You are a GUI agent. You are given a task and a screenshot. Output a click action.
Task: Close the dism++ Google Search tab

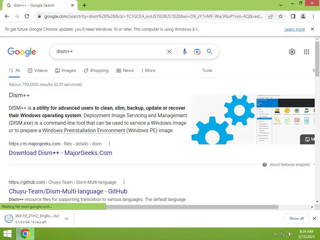tap(72, 6)
